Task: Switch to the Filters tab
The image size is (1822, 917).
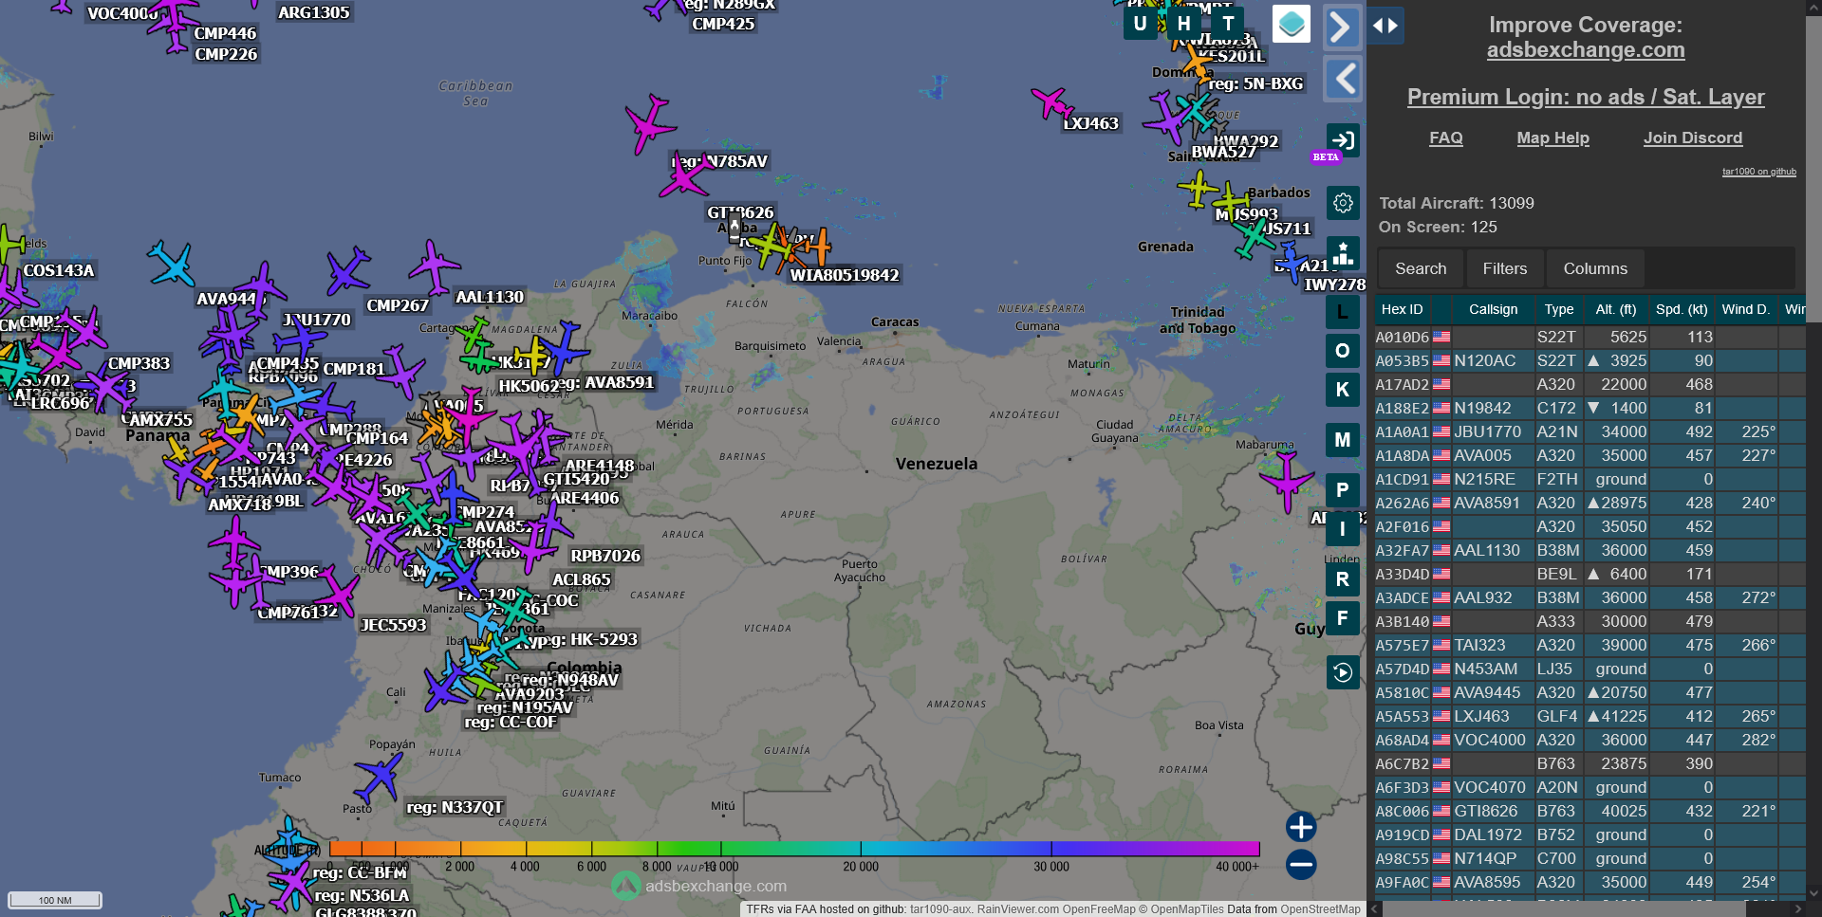Action: (1504, 269)
